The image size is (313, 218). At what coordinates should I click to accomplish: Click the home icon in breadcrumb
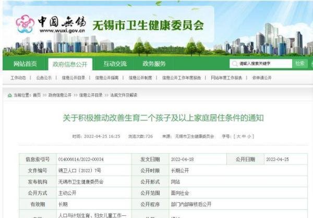[x=9, y=95]
